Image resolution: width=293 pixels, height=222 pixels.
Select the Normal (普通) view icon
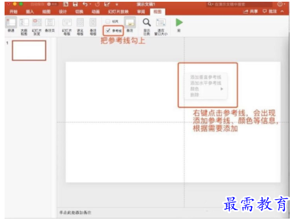tap(11, 23)
